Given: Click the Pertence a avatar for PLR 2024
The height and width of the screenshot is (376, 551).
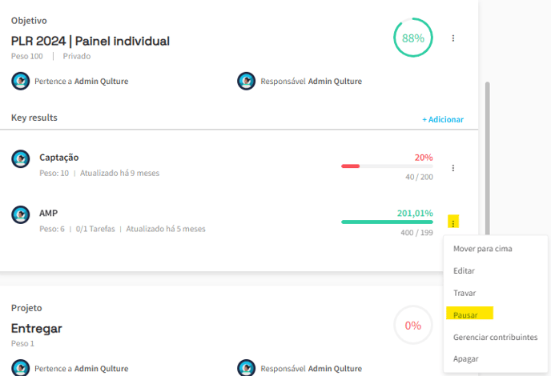Looking at the screenshot, I should point(20,81).
